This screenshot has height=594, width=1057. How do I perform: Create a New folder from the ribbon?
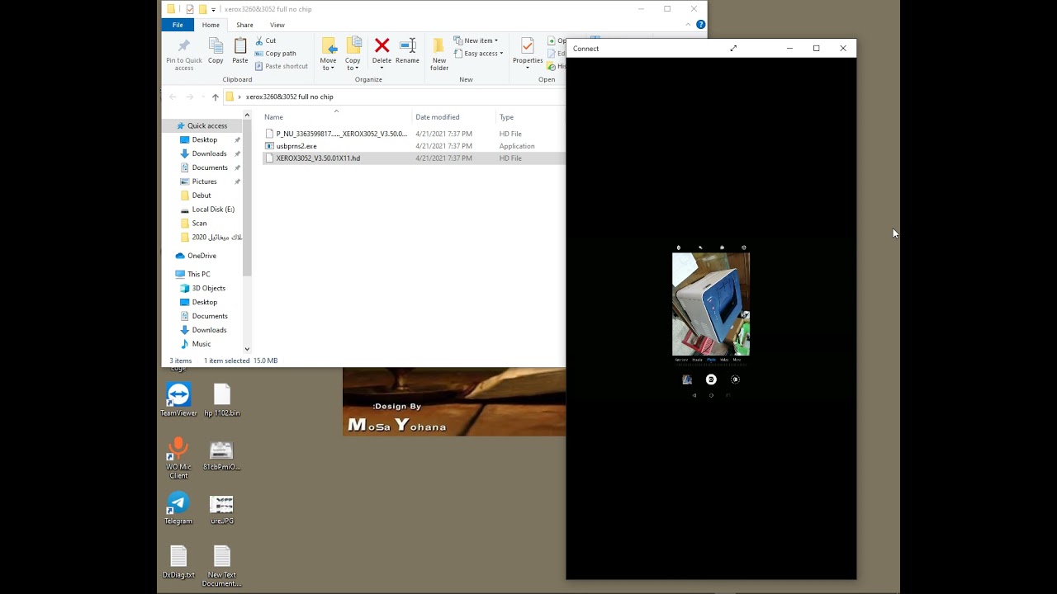439,54
